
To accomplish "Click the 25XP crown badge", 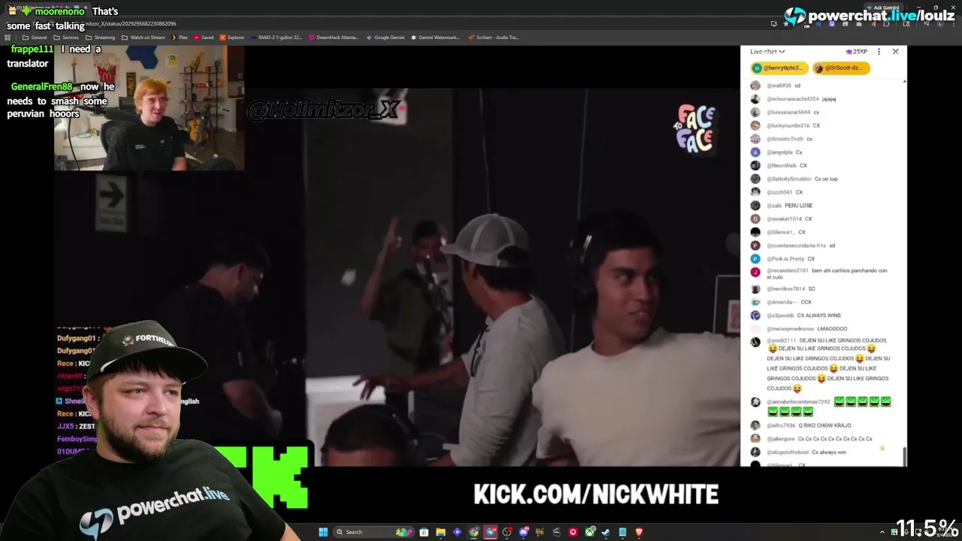I will tap(857, 52).
